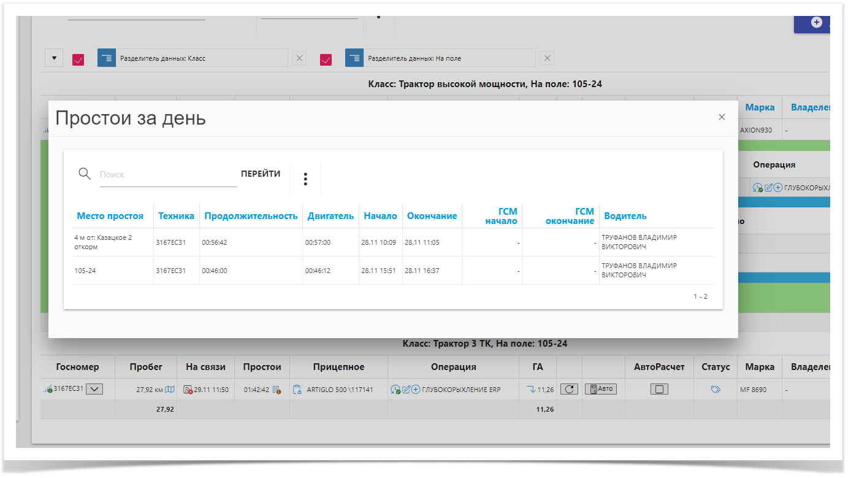Click the map icon next to 27,92 км

click(170, 390)
